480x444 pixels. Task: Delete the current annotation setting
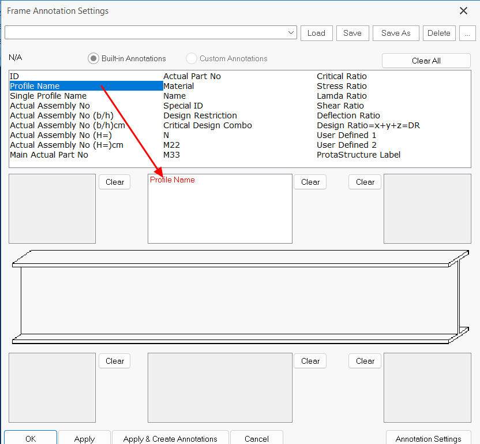click(x=438, y=33)
